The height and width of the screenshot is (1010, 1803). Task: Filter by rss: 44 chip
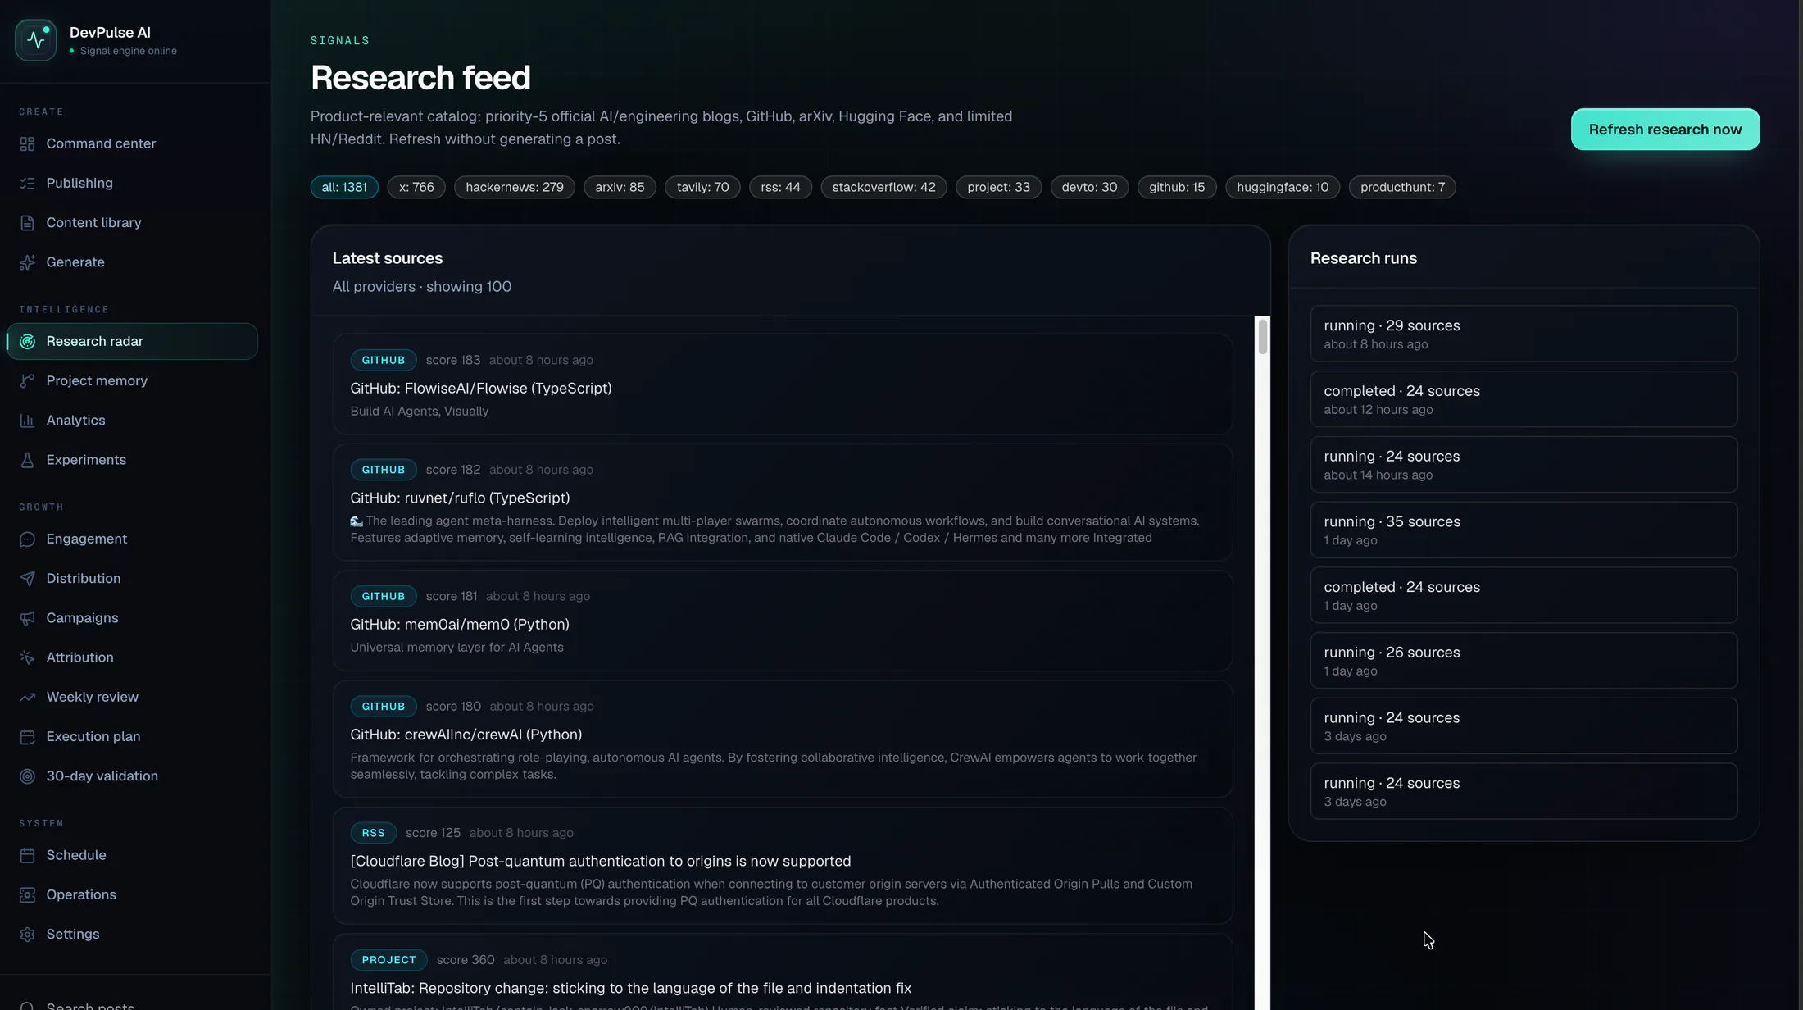tap(780, 187)
